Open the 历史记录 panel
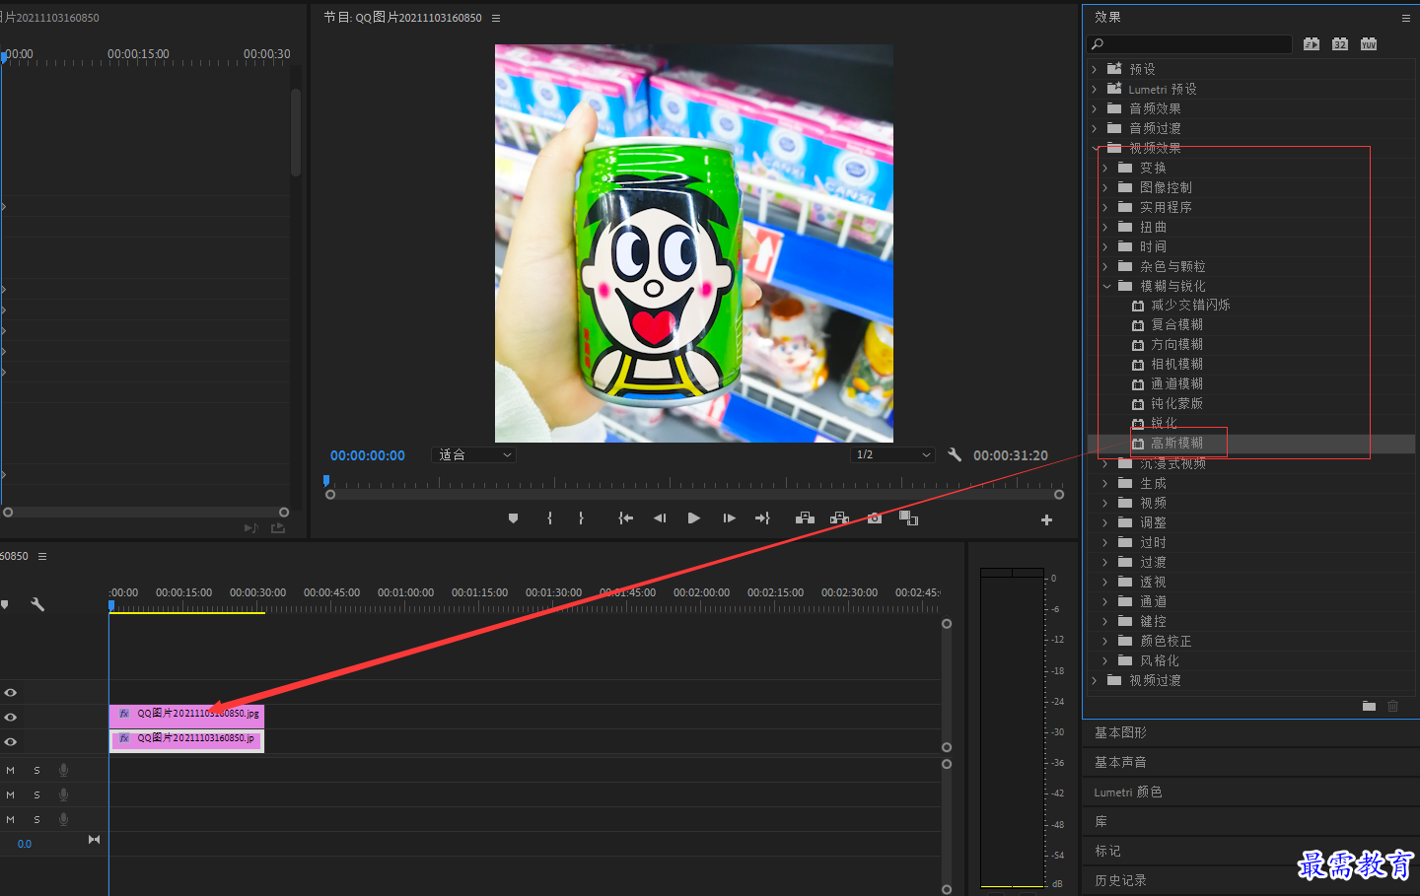 (x=1120, y=880)
